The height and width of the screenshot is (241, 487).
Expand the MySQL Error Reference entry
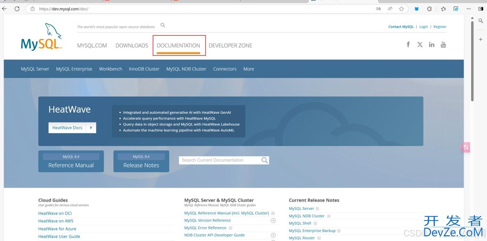tap(231, 228)
